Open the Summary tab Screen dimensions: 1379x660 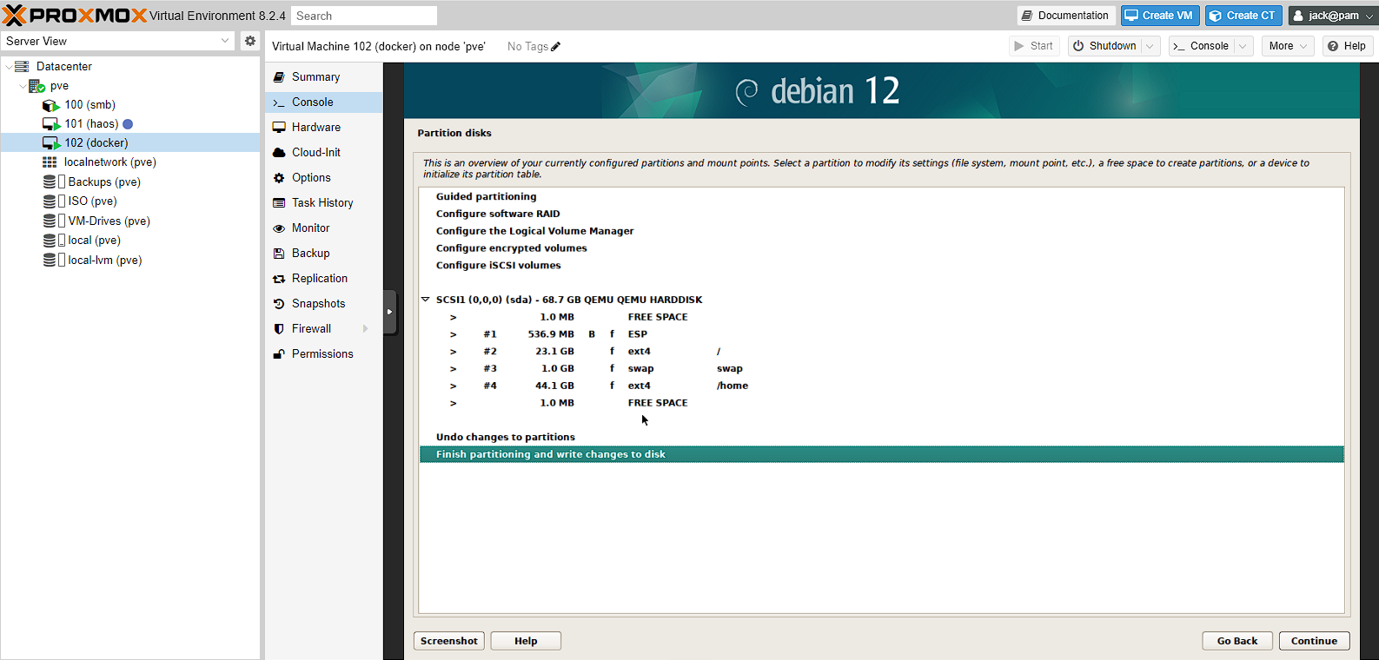point(323,77)
